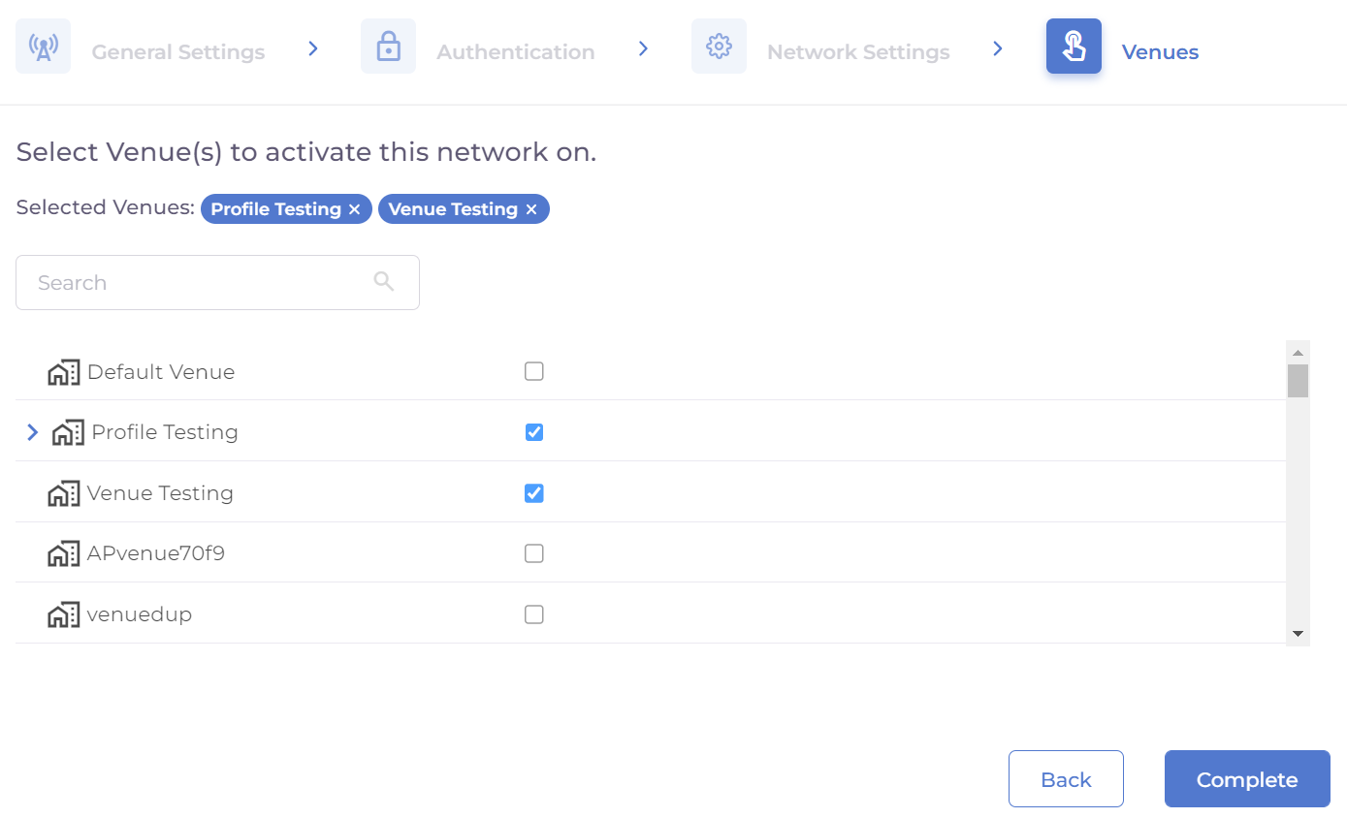Viewport: 1347px width, 818px height.
Task: Click the Authentication padlock icon
Action: (388, 47)
